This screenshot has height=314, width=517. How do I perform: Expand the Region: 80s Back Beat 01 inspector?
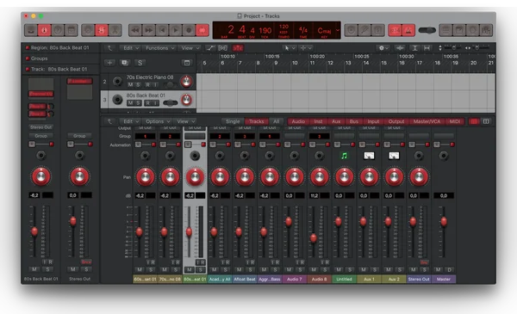click(28, 47)
